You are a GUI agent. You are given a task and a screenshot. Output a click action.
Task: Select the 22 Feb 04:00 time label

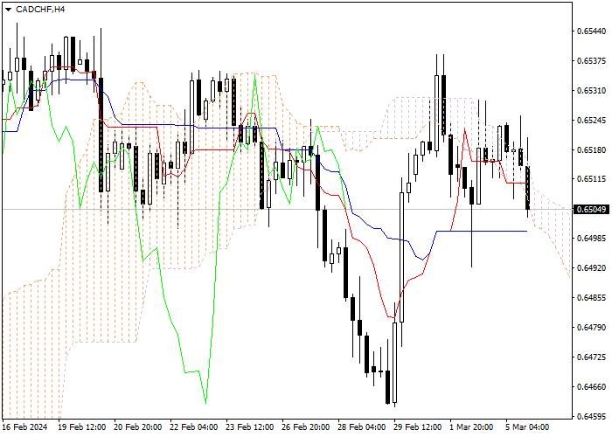[x=194, y=427]
